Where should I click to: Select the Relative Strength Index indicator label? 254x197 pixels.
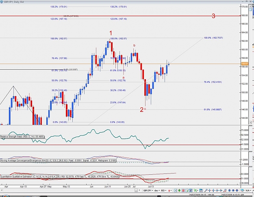click(22, 137)
